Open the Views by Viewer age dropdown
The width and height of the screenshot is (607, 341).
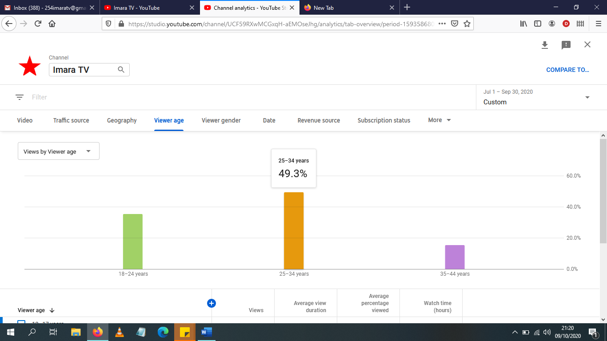click(59, 151)
